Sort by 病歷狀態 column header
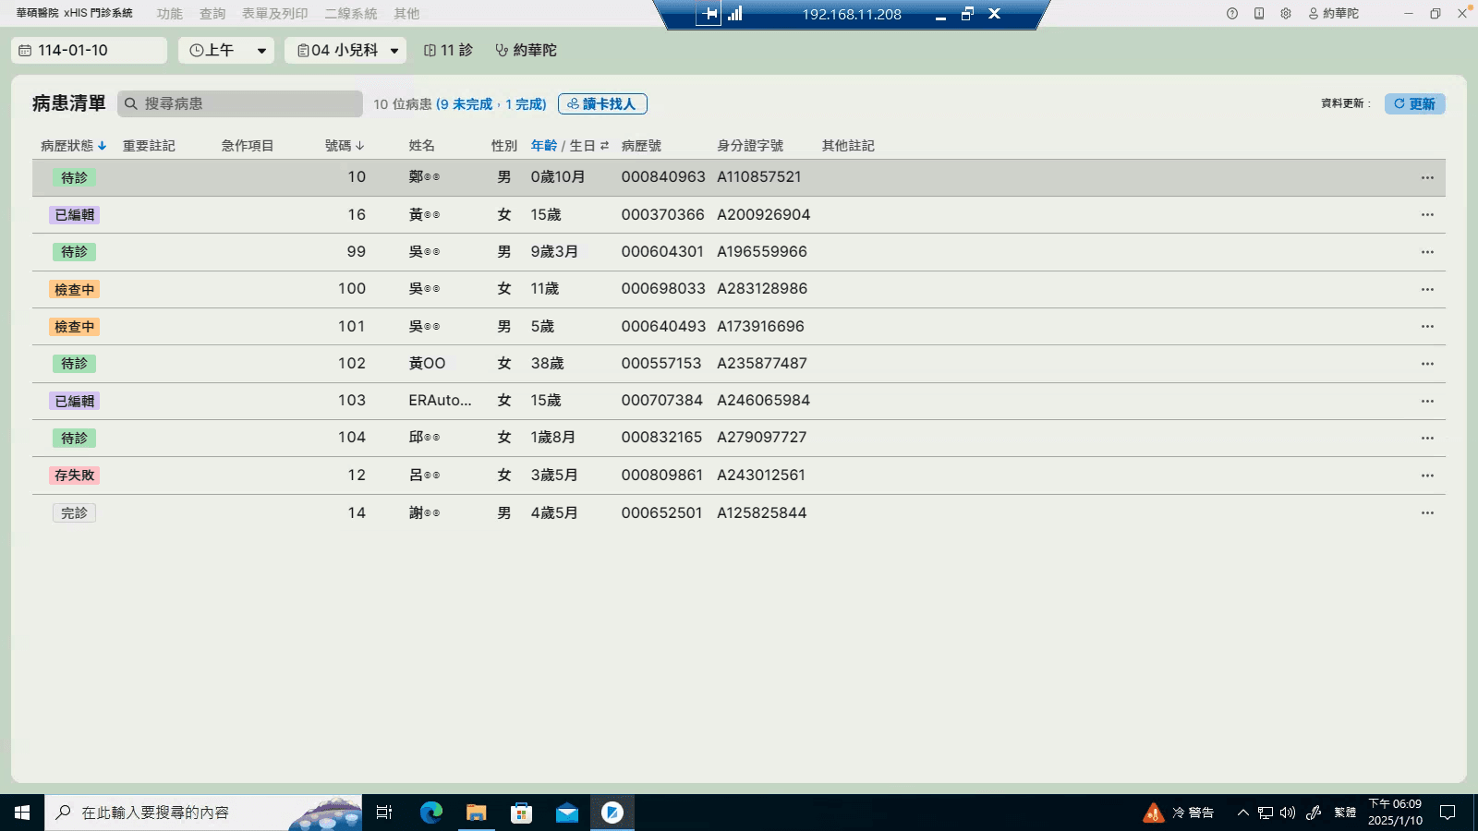The image size is (1478, 831). 74,146
